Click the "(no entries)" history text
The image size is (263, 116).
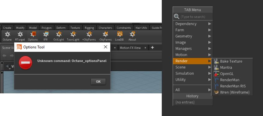tap(185, 102)
